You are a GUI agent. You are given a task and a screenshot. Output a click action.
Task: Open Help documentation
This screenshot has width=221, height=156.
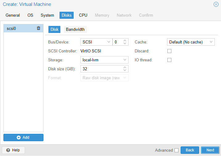point(13,150)
